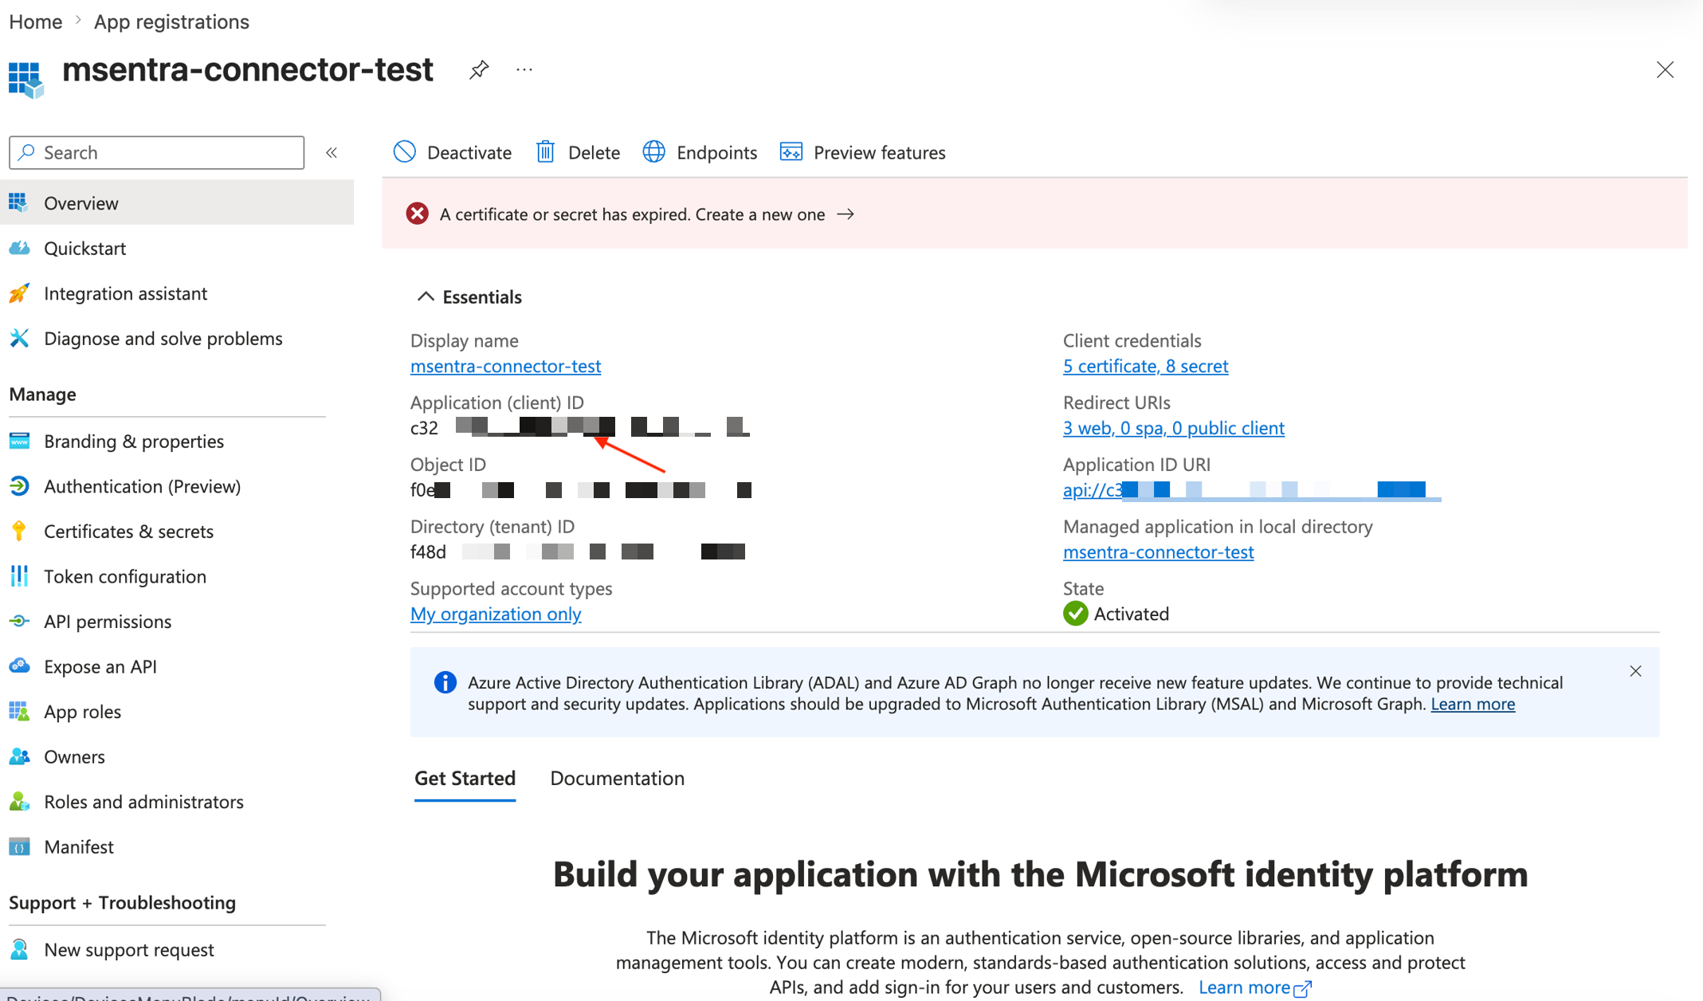Image resolution: width=1703 pixels, height=1001 pixels.
Task: Click the Deactivate icon in toolbar
Action: pyautogui.click(x=405, y=151)
